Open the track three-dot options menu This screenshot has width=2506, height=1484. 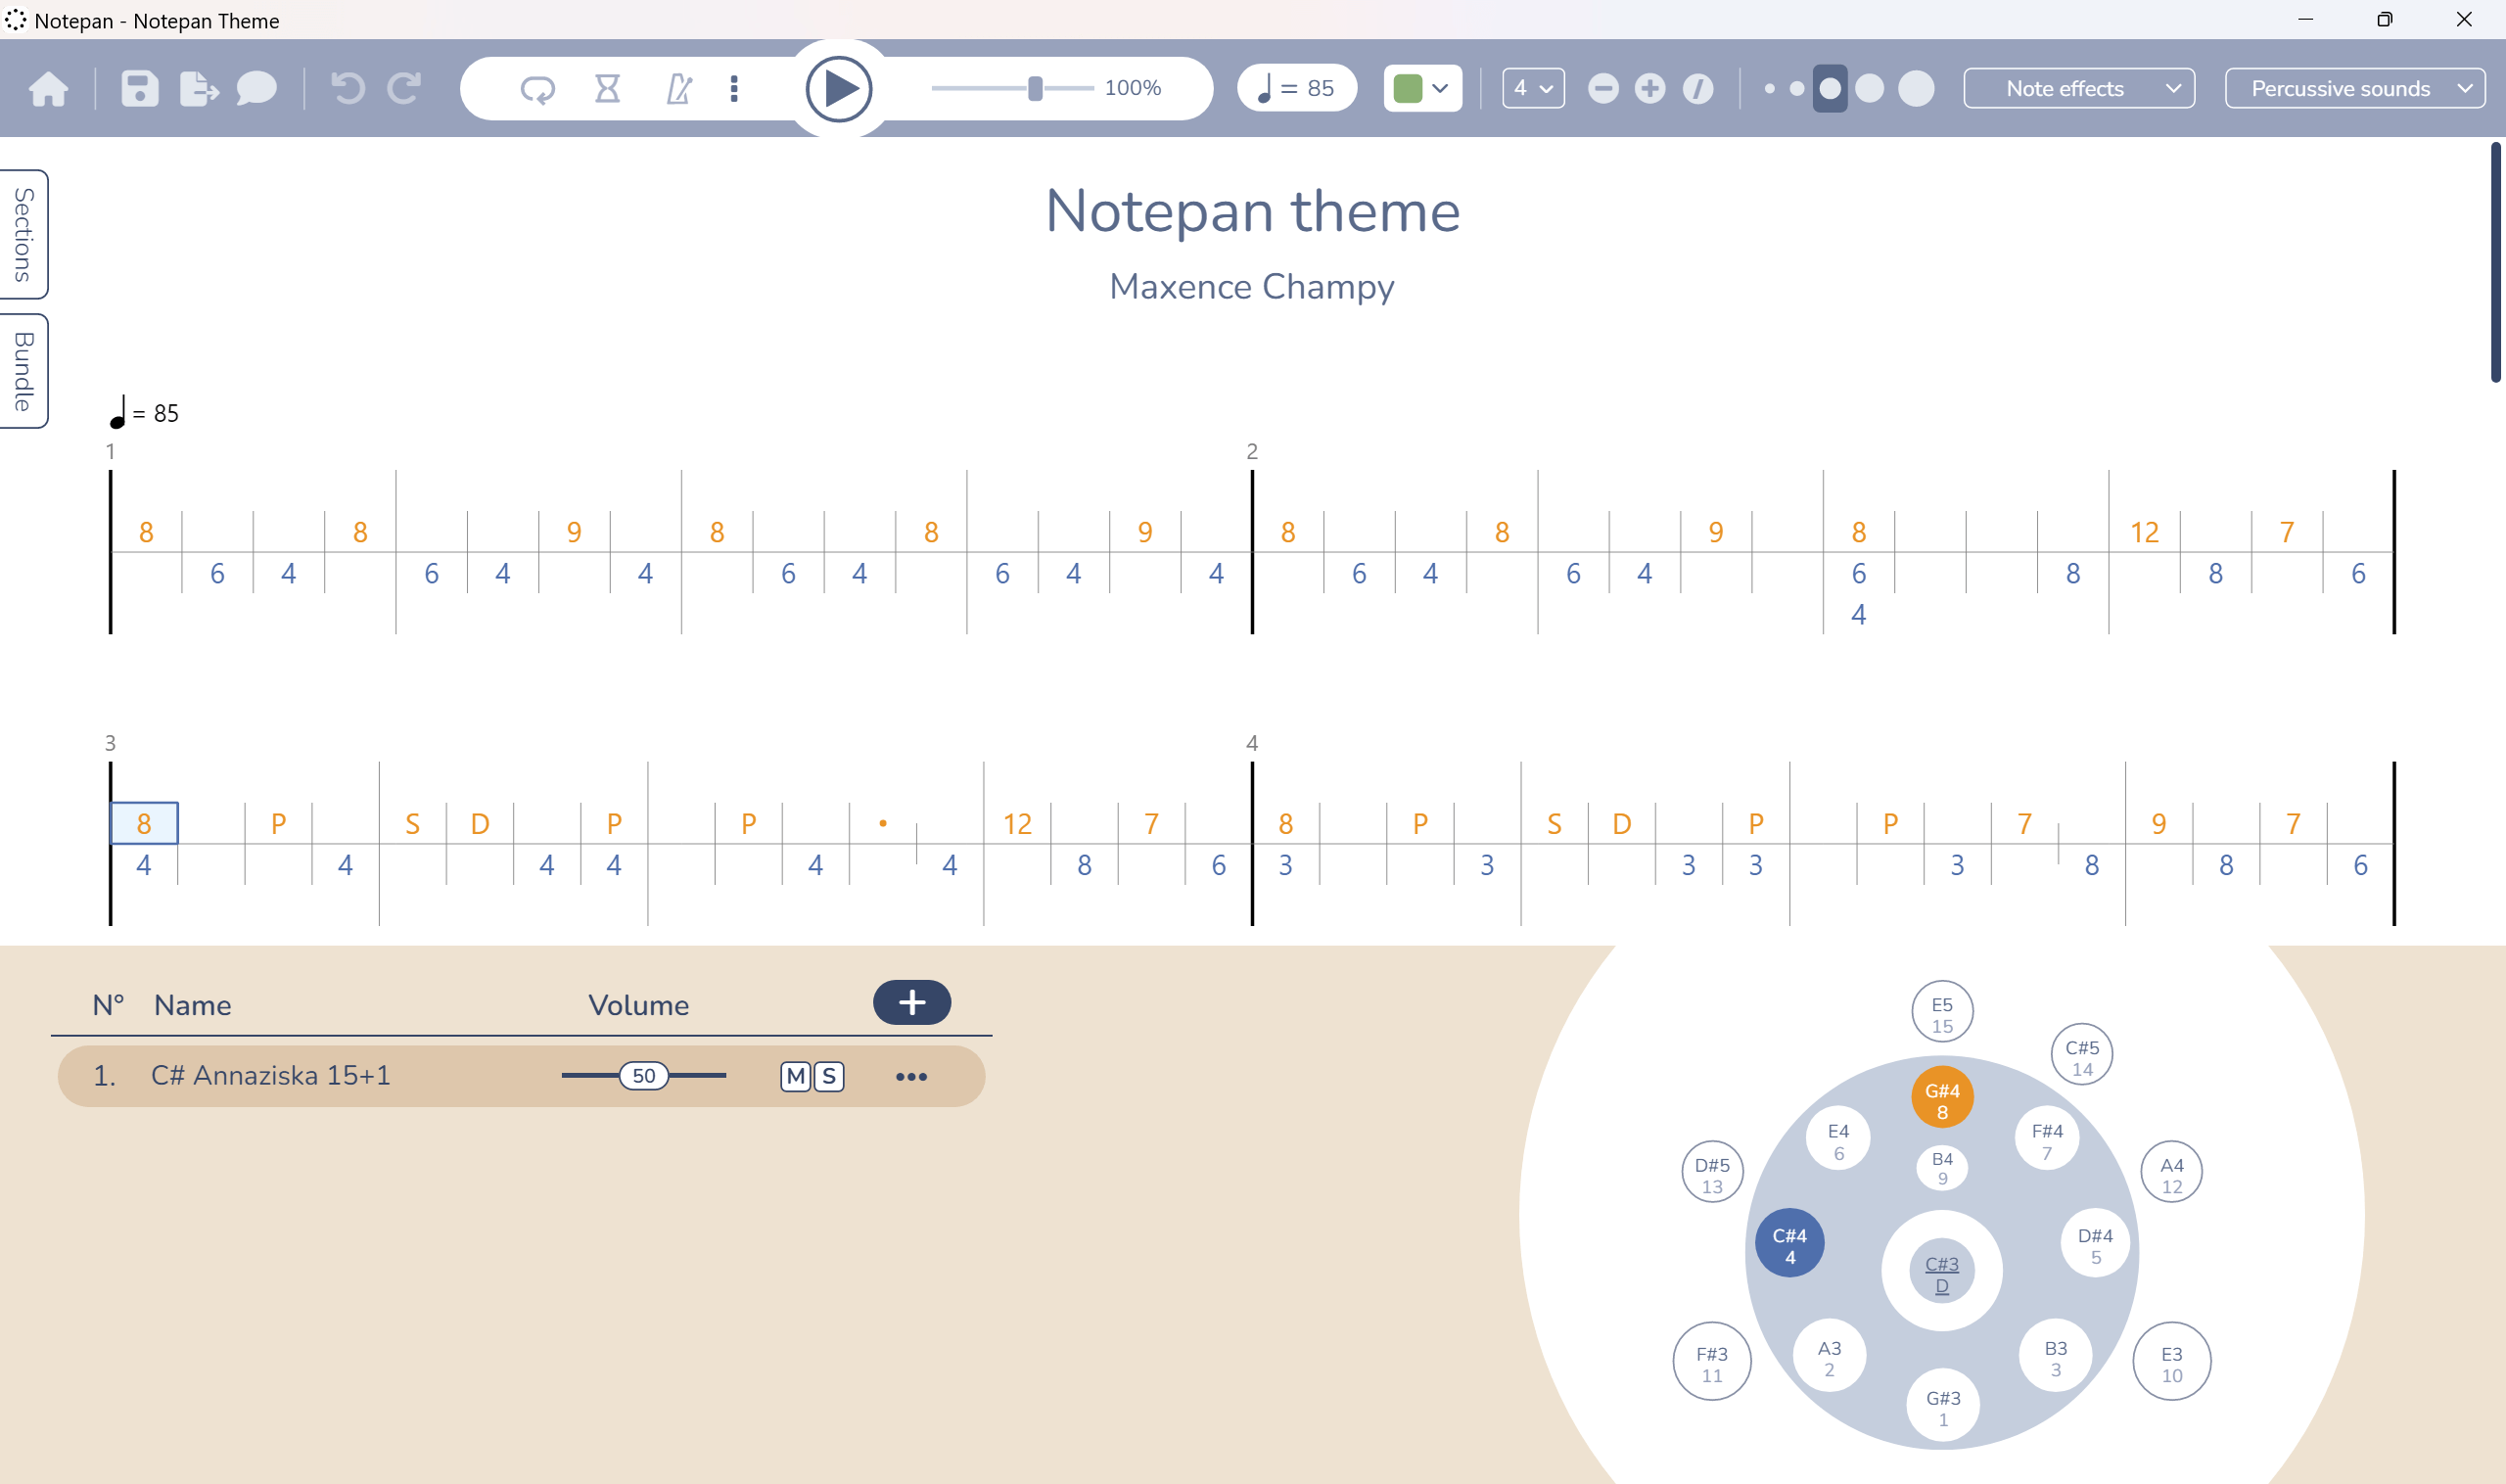pyautogui.click(x=911, y=1077)
